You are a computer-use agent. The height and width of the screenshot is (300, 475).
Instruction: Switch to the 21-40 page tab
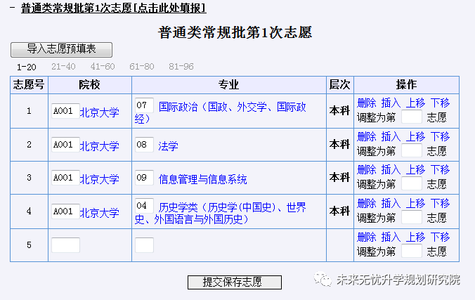click(63, 66)
